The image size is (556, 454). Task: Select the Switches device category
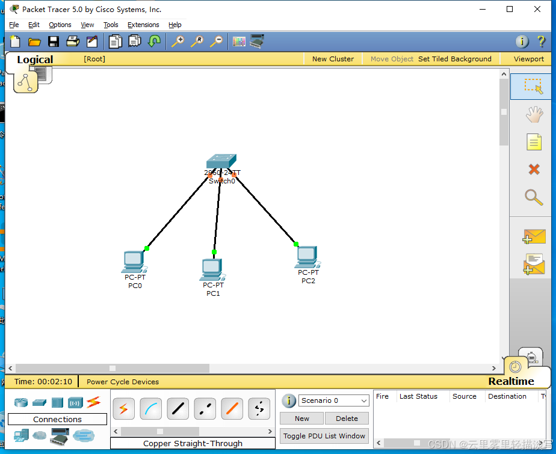click(x=39, y=403)
